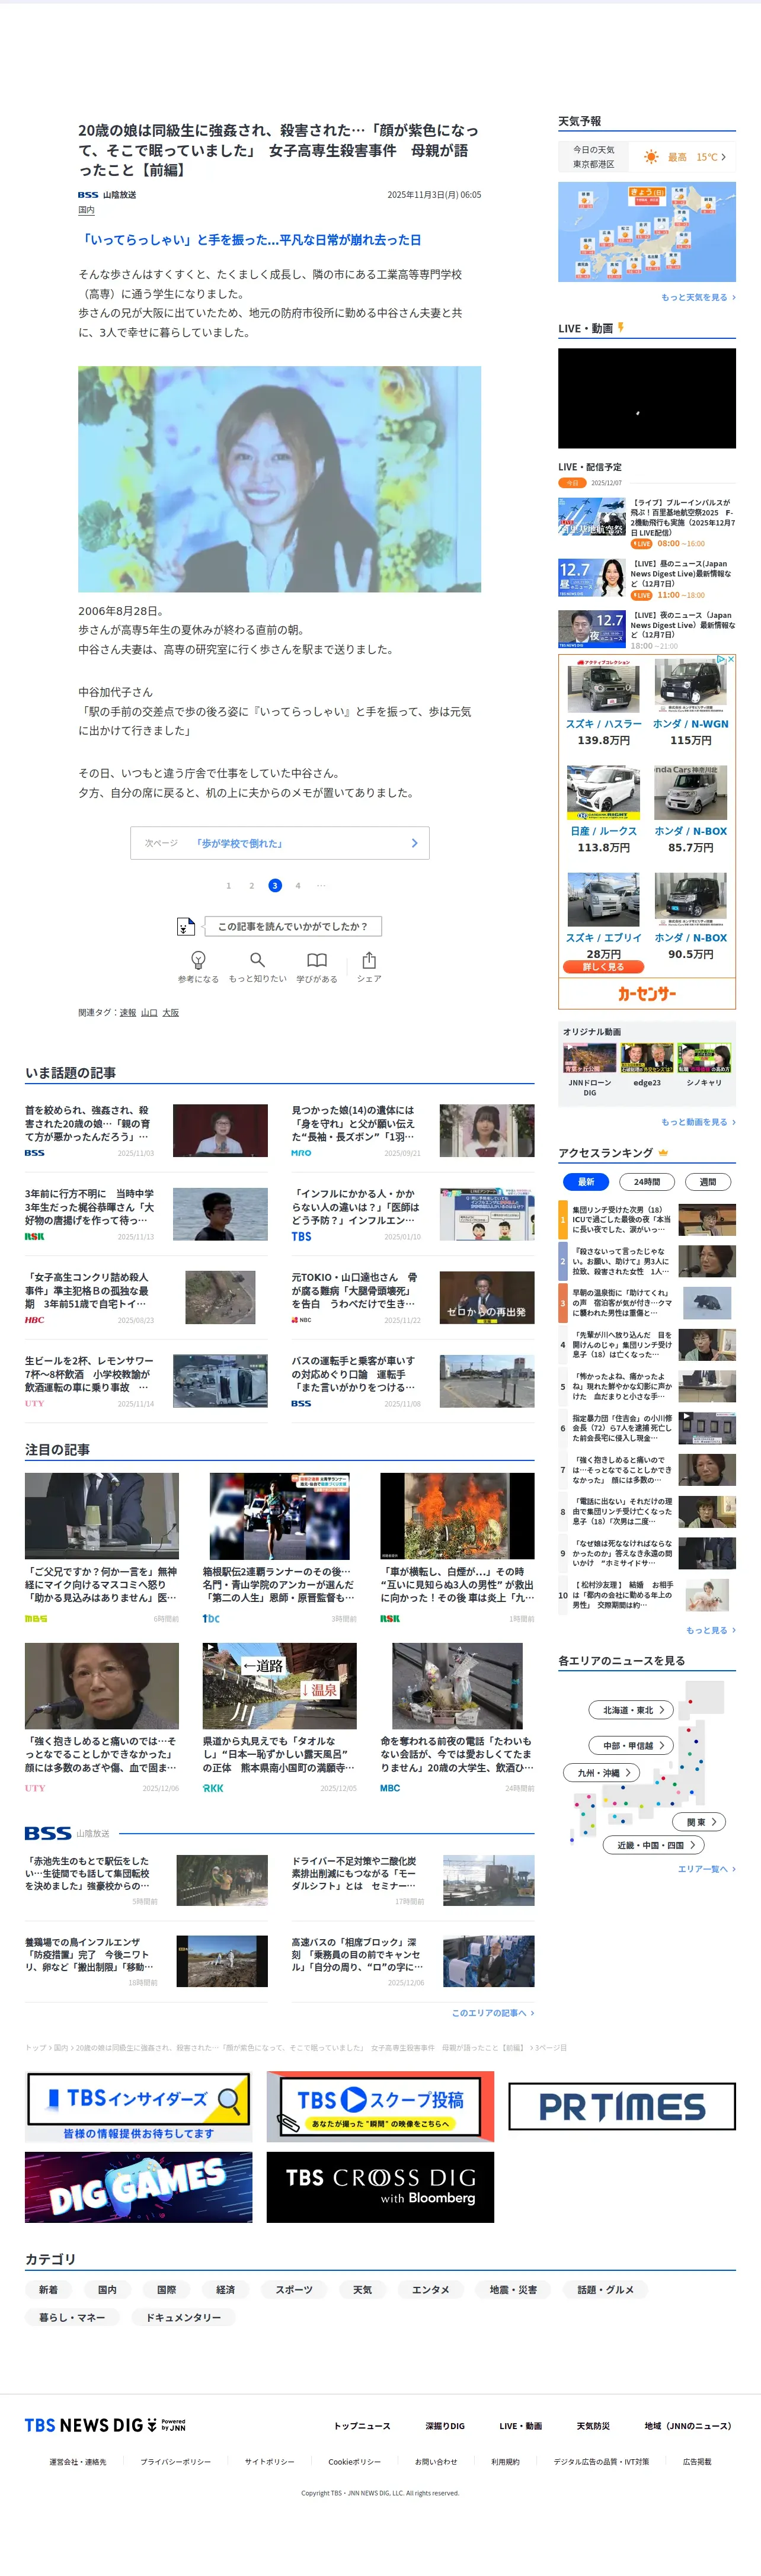761x2576 pixels.
Task: Select the 24時間 ranking tab
Action: tap(647, 1182)
